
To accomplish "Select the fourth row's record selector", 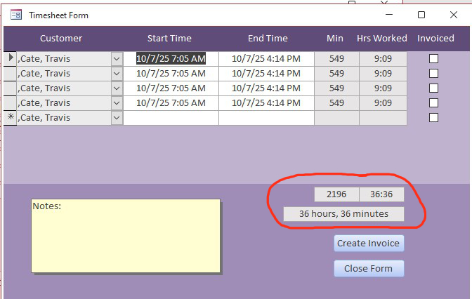I will pyautogui.click(x=11, y=102).
